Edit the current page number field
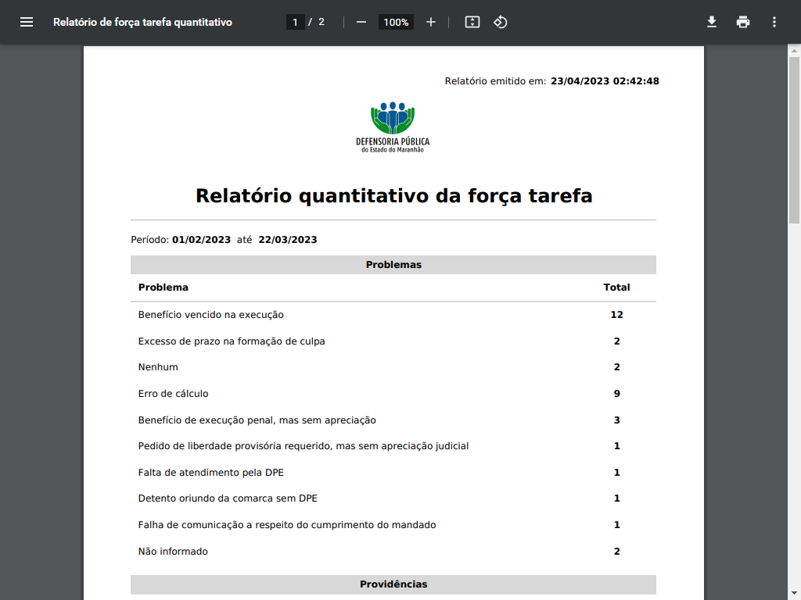The width and height of the screenshot is (801, 600). click(x=295, y=22)
